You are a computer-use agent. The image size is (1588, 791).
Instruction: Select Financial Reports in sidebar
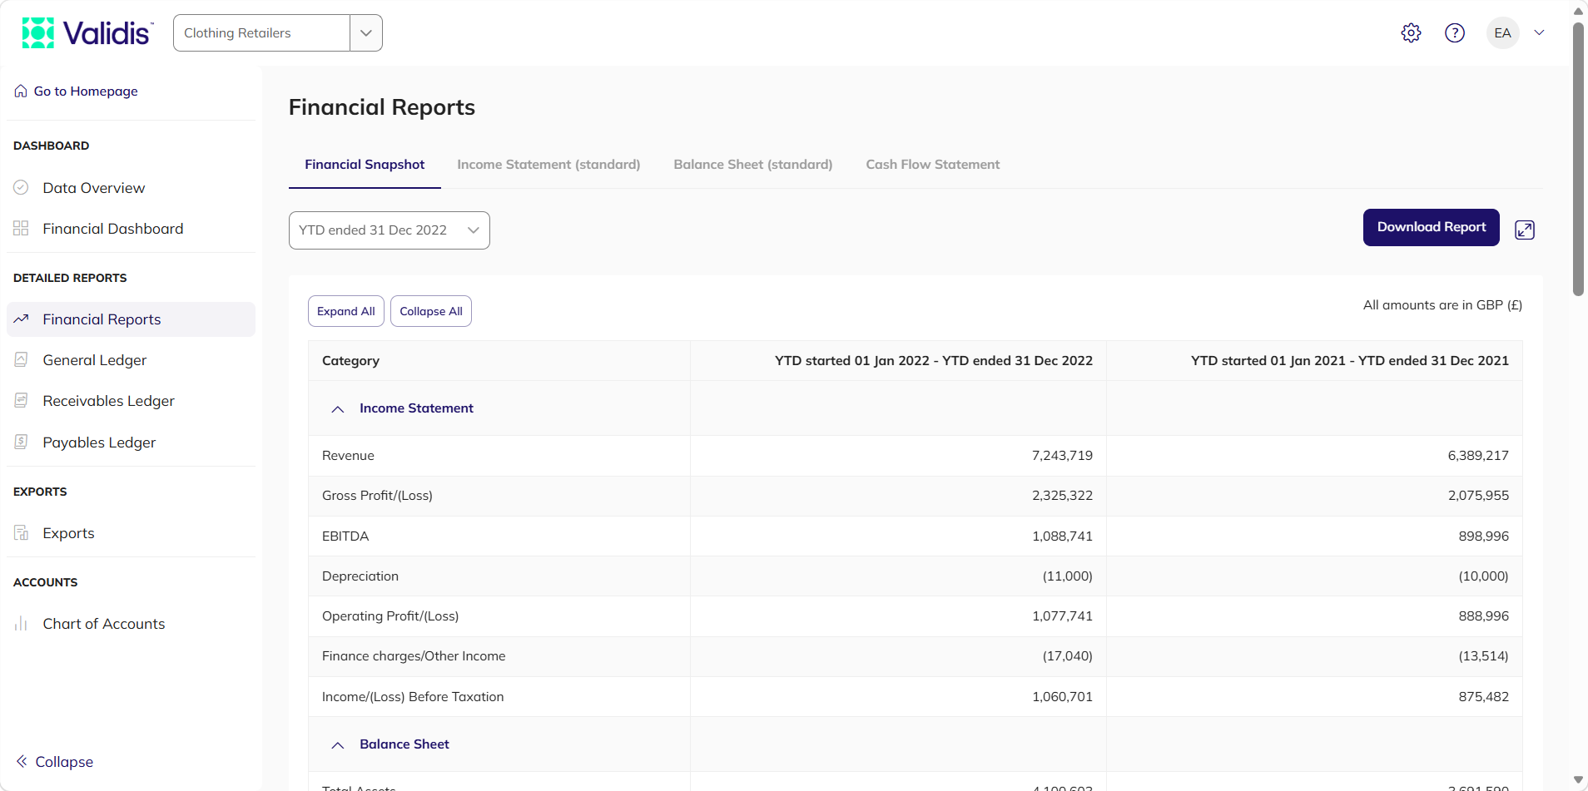[x=131, y=319]
